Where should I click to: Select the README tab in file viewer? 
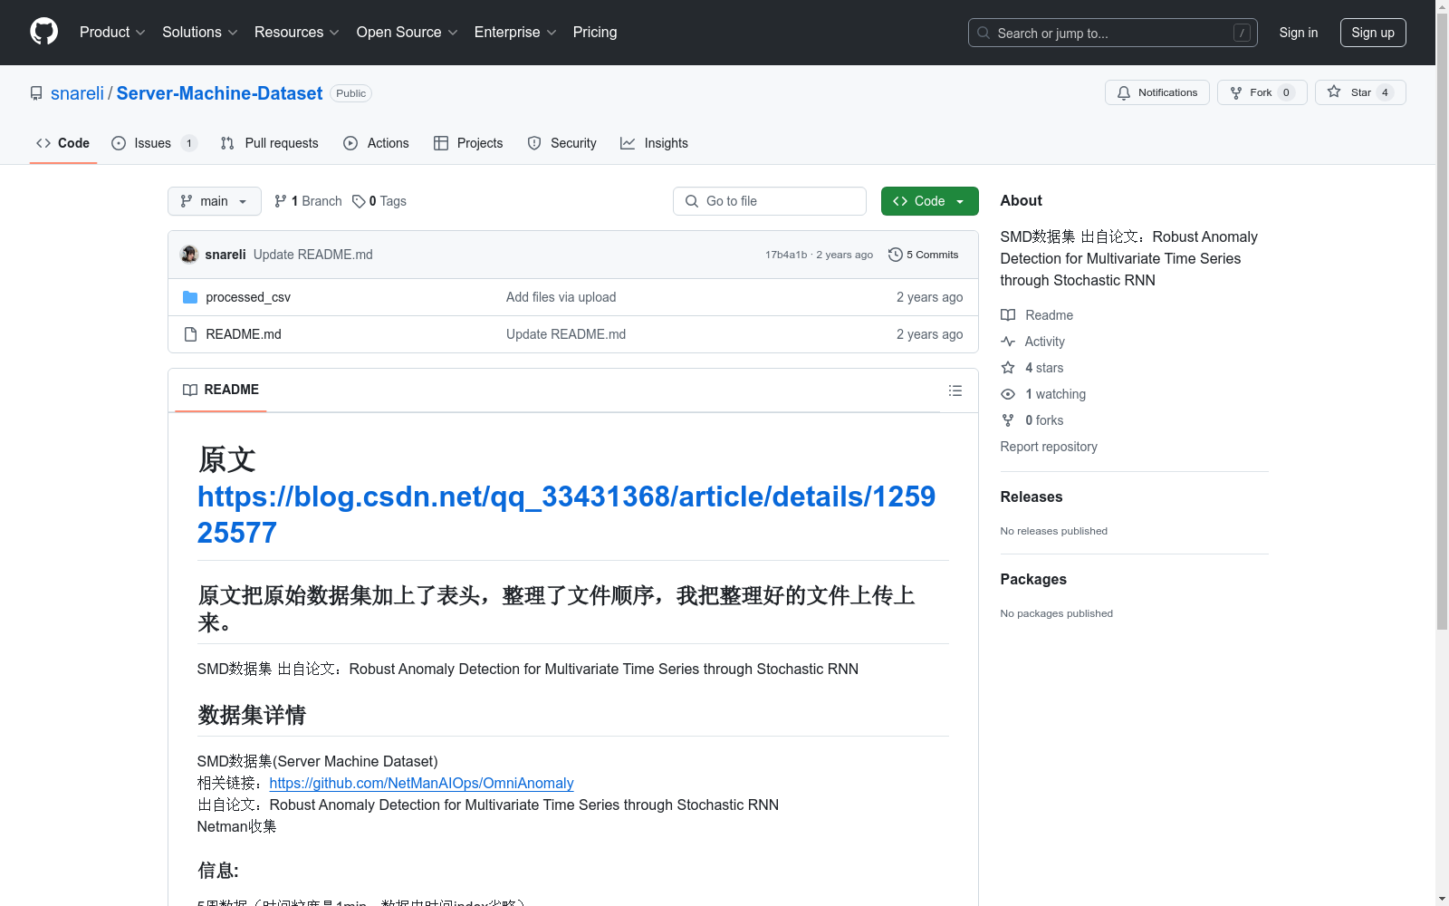tap(221, 390)
